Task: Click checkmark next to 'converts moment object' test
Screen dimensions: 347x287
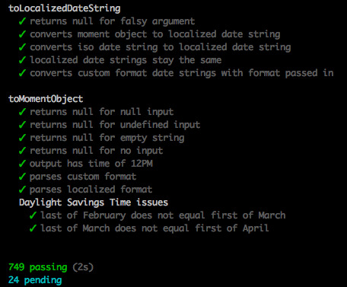Action: click(22, 34)
